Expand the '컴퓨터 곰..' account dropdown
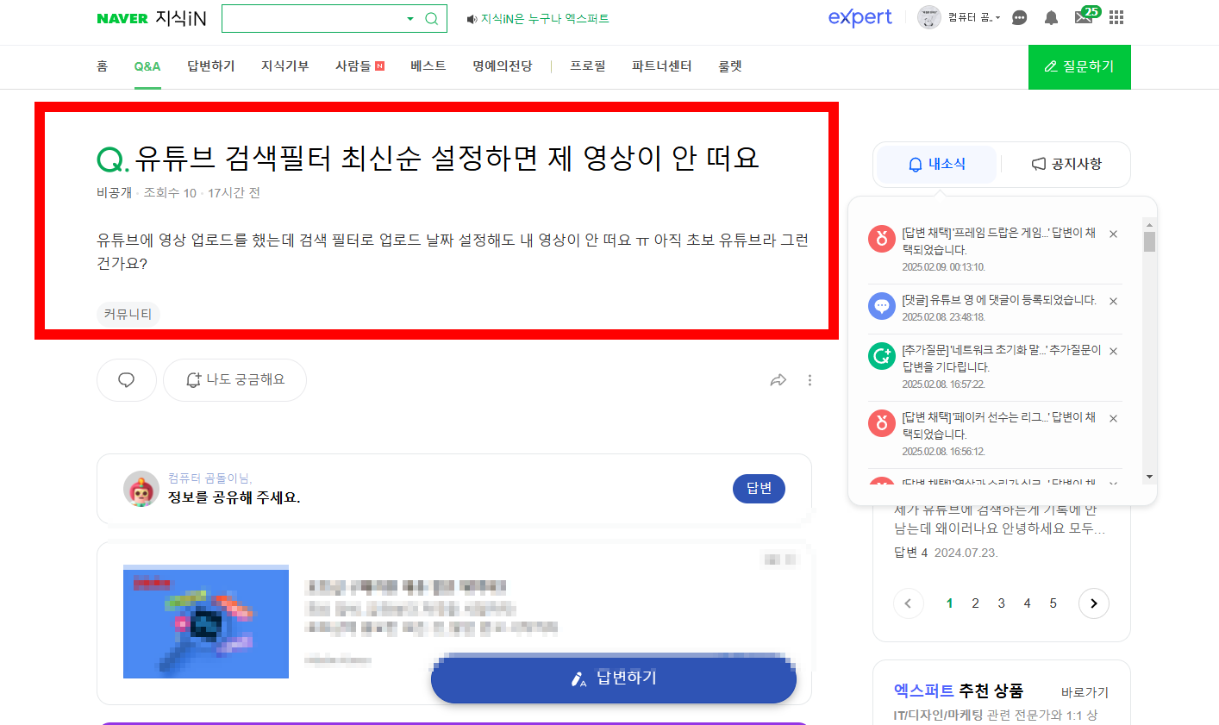The image size is (1219, 725). pyautogui.click(x=974, y=17)
